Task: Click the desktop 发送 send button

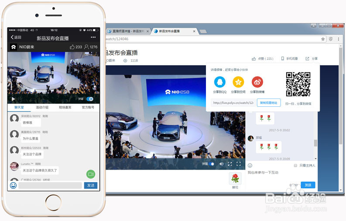Action: click(x=308, y=185)
